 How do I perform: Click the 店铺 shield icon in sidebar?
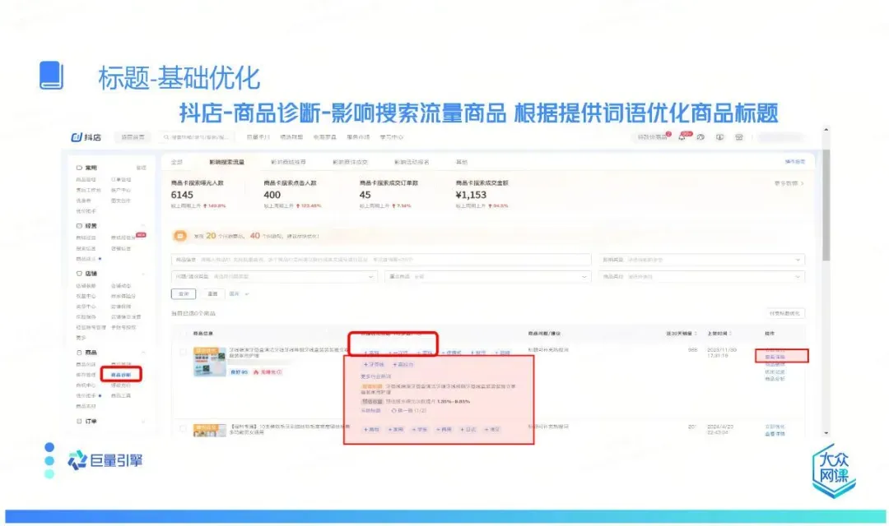click(x=79, y=274)
